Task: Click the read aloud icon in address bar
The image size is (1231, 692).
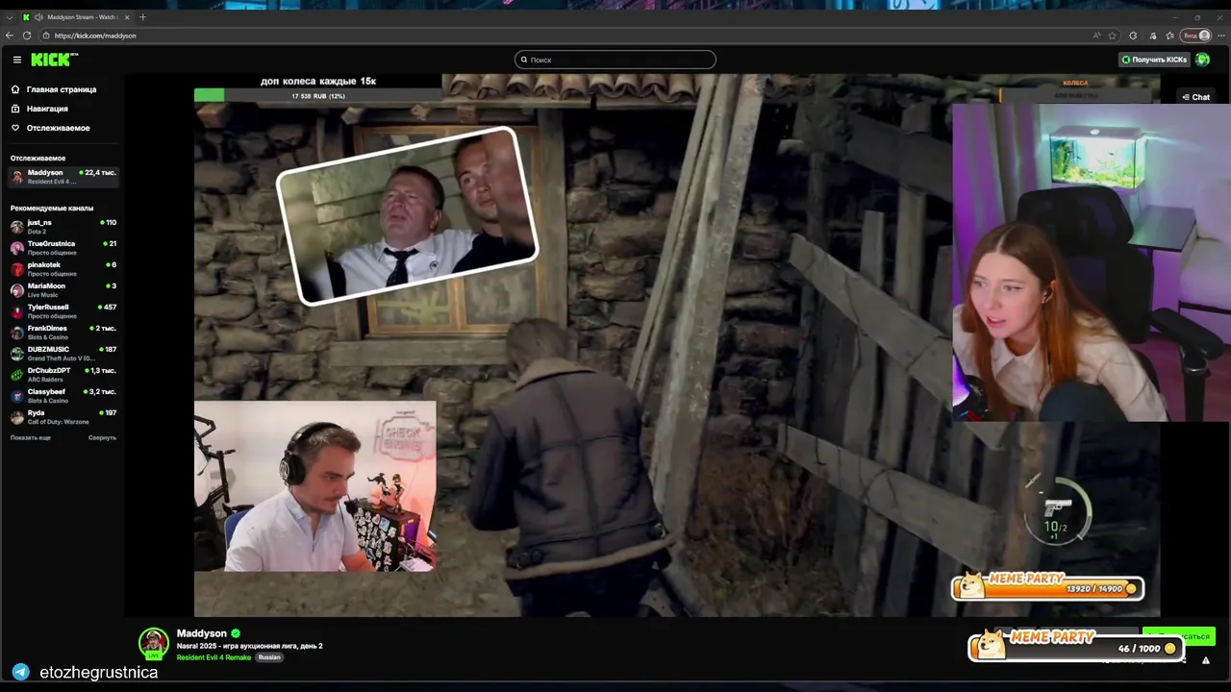Action: tap(1096, 36)
